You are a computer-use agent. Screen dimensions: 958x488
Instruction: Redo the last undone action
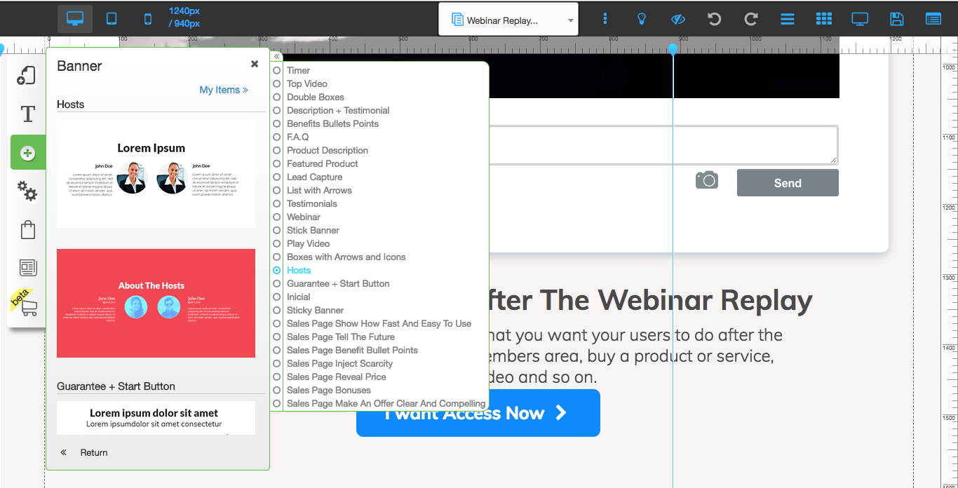point(750,19)
